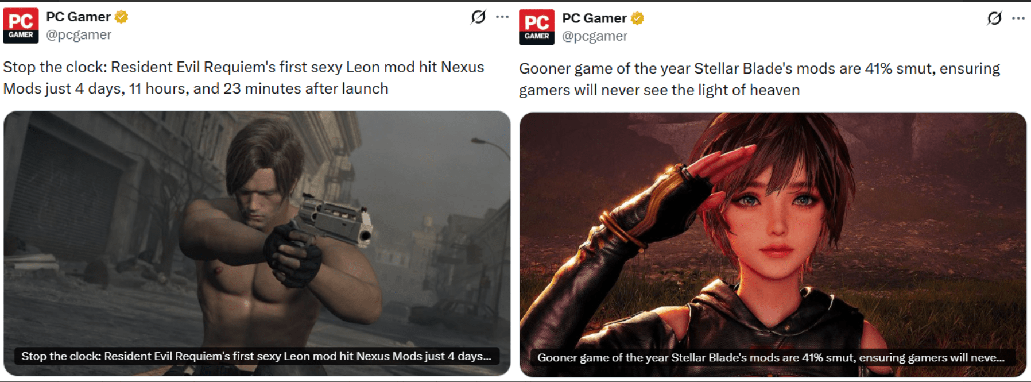Screen dimensions: 1031x382
Task: Visit @pcgamer handle on left tweet
Action: (79, 35)
